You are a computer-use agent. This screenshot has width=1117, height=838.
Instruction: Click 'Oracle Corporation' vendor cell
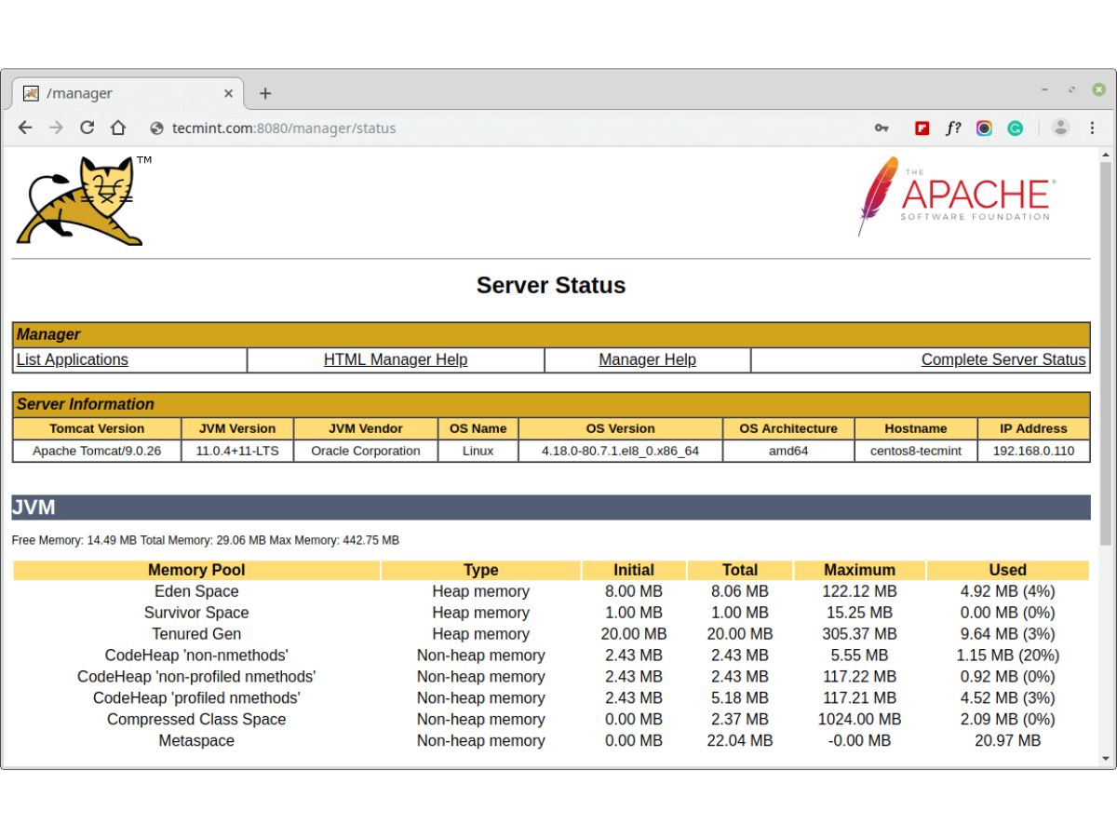pos(366,451)
